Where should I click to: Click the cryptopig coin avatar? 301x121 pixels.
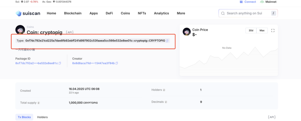pyautogui.click(x=20, y=30)
